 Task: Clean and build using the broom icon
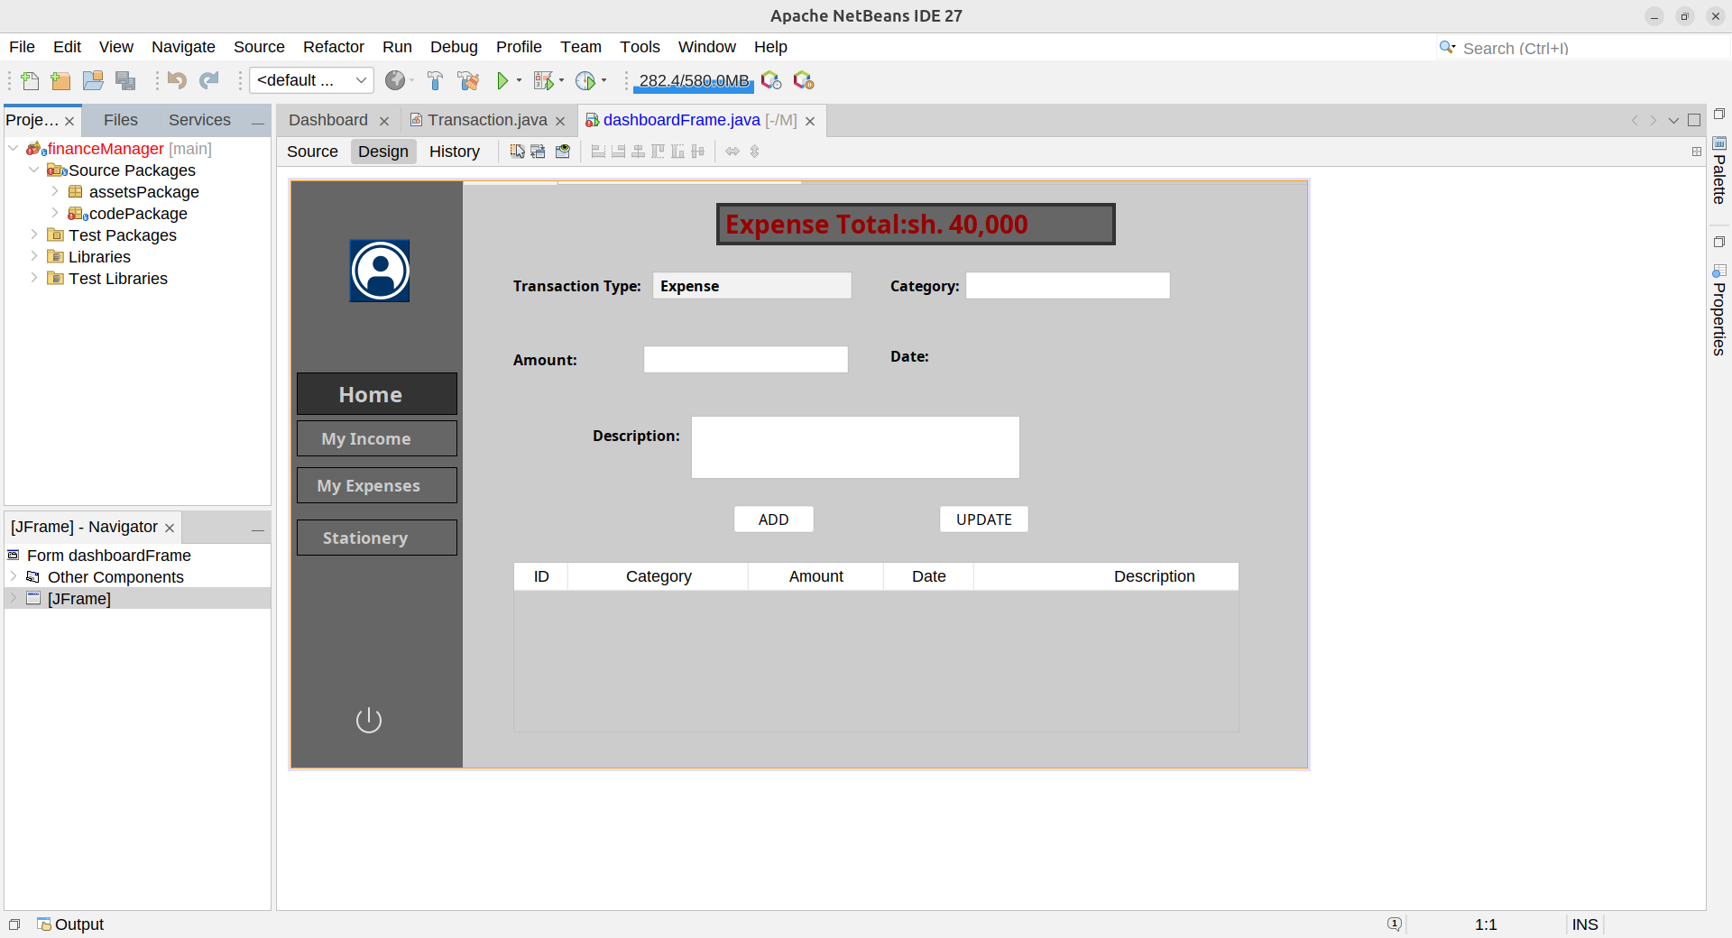(468, 80)
